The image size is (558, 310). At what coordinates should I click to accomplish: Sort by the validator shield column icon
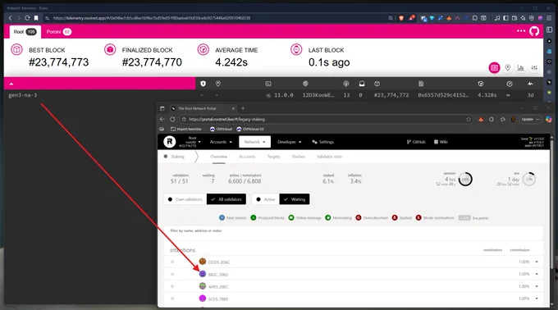click(x=204, y=84)
